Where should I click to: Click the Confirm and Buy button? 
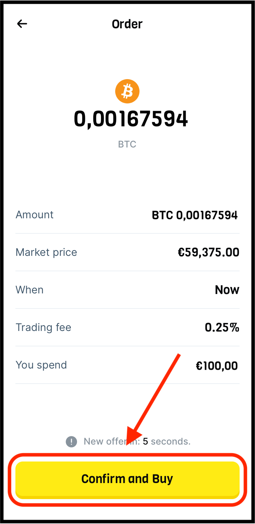(x=127, y=479)
